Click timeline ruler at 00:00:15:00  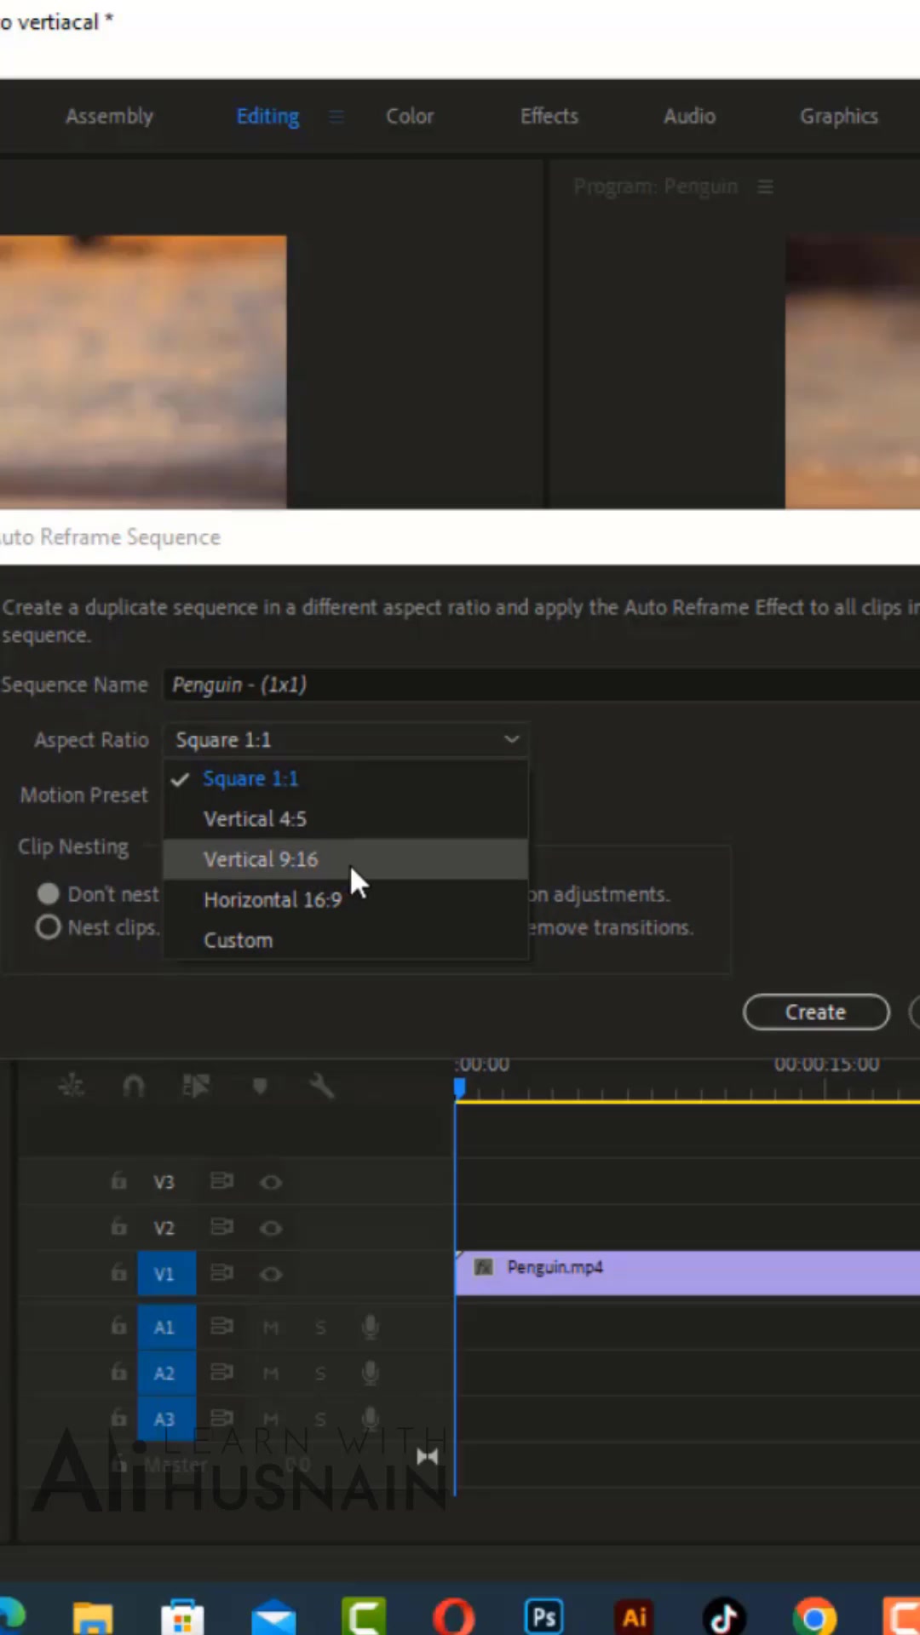(x=825, y=1064)
